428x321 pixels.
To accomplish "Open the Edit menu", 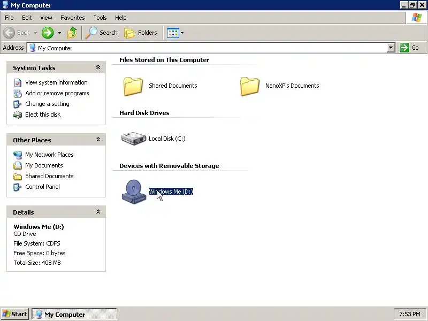I will [x=27, y=18].
